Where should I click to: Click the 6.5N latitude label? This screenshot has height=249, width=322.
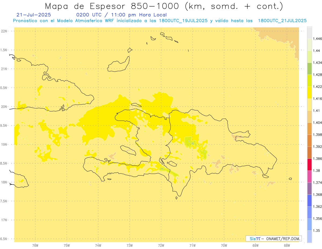(x=4, y=239)
